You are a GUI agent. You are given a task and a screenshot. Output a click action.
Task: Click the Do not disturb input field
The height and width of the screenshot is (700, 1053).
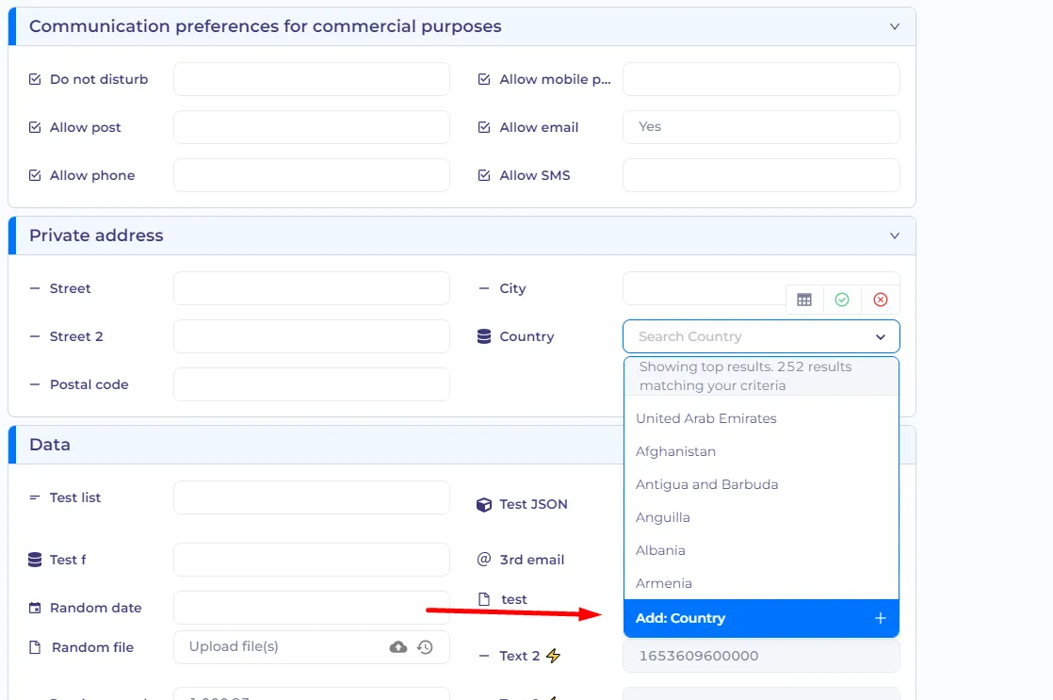click(x=312, y=79)
